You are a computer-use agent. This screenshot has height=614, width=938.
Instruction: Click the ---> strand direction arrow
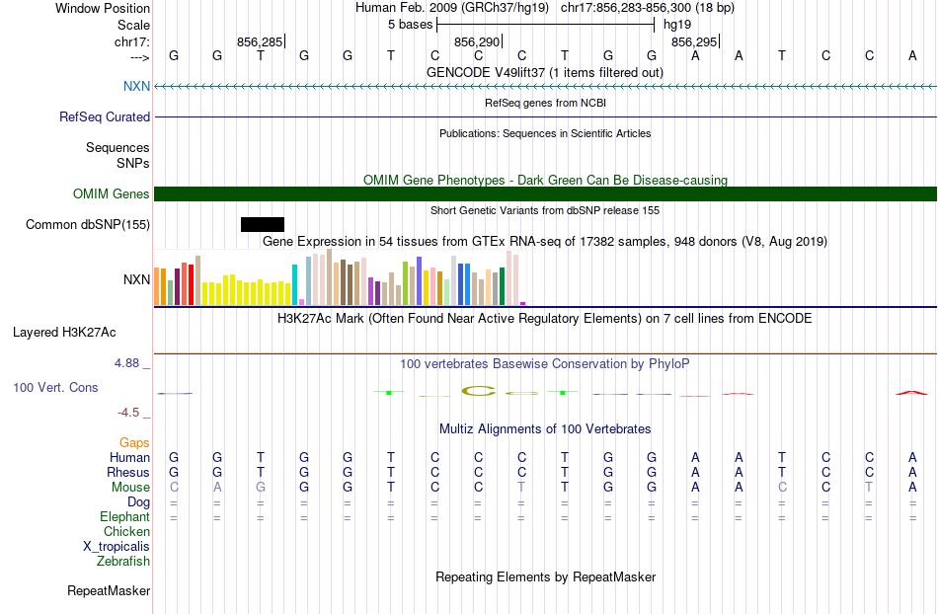[139, 57]
